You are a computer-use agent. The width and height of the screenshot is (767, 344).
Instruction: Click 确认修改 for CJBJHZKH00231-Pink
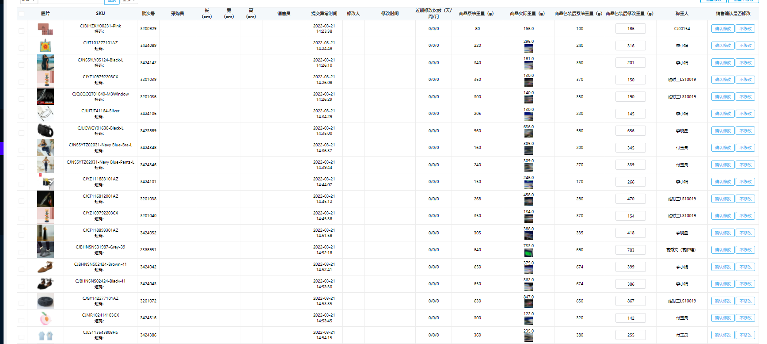click(723, 29)
